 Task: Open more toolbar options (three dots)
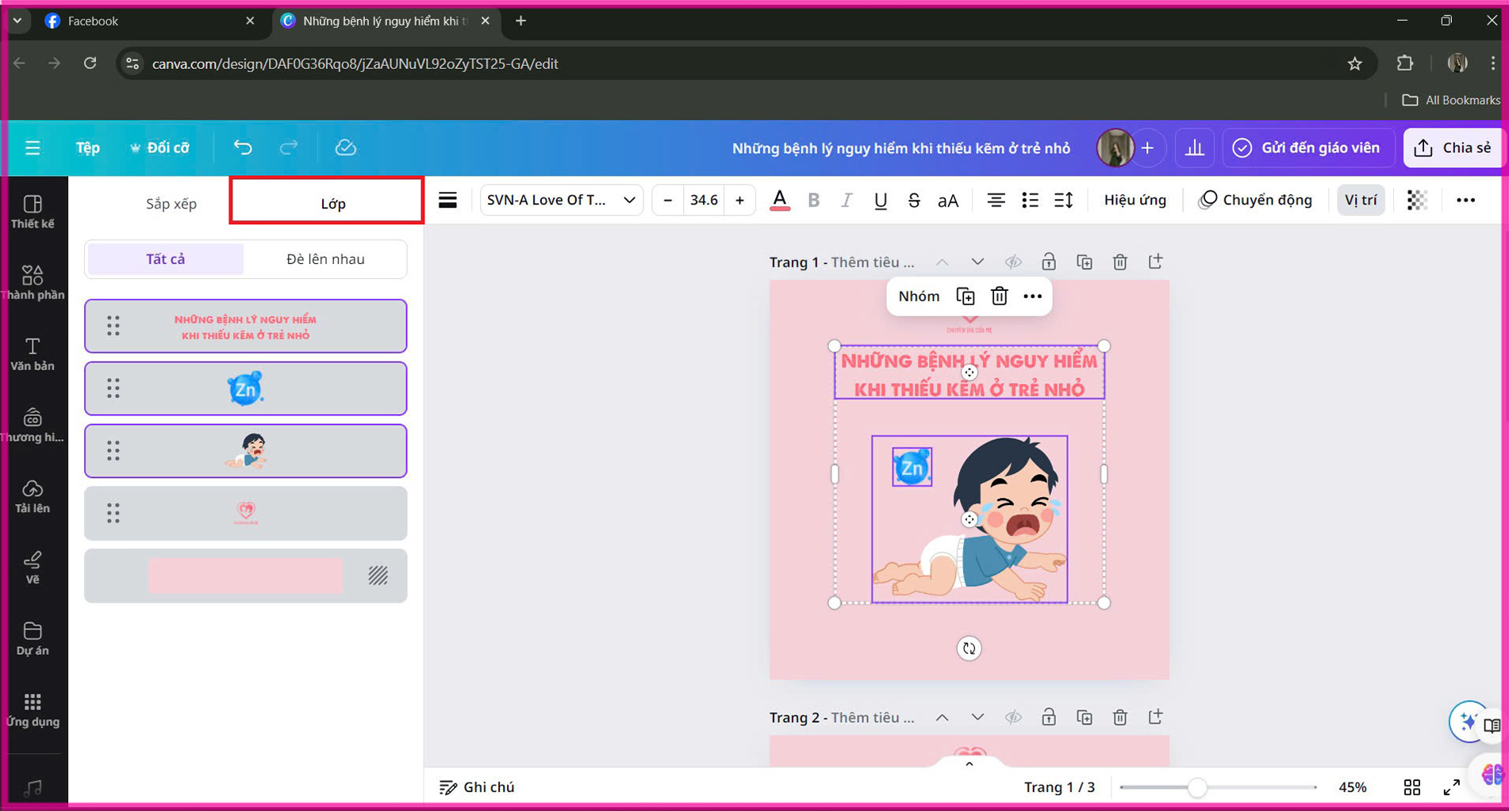1465,201
